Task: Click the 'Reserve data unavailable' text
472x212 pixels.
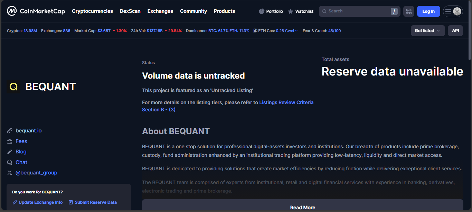Action: (392, 71)
